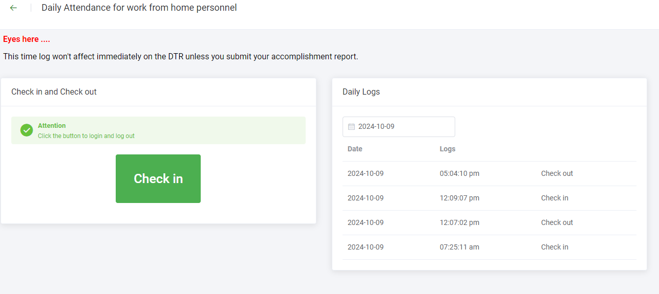Image resolution: width=659 pixels, height=294 pixels.
Task: Click Check out label in the 05:04:10 pm row
Action: tap(557, 173)
